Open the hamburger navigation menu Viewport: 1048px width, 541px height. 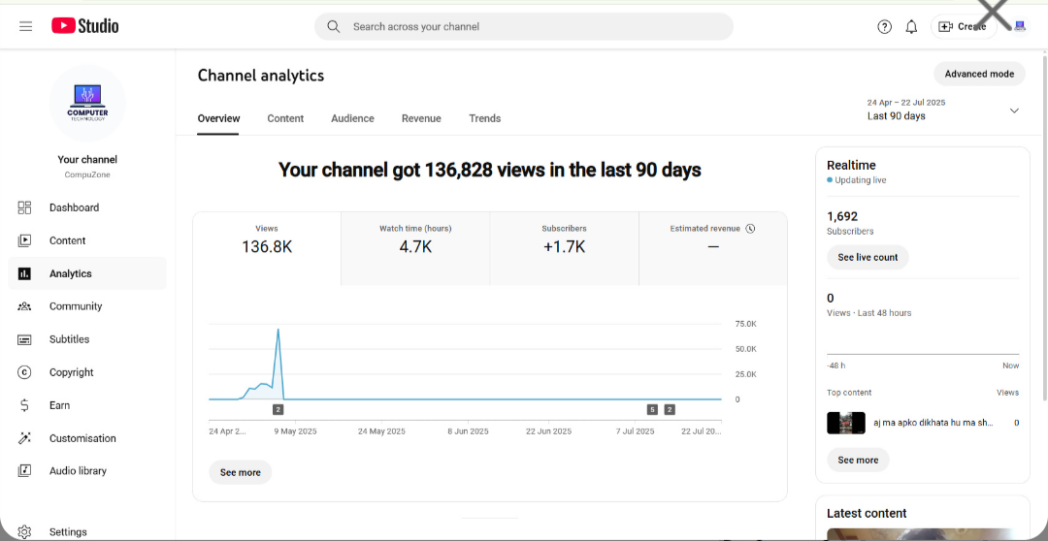pos(25,27)
